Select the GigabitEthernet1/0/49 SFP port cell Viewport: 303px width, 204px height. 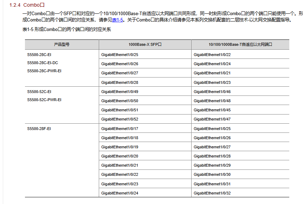[120, 92]
